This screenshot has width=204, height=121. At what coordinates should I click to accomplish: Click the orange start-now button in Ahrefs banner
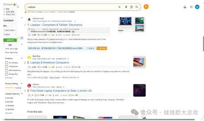tap(102, 48)
